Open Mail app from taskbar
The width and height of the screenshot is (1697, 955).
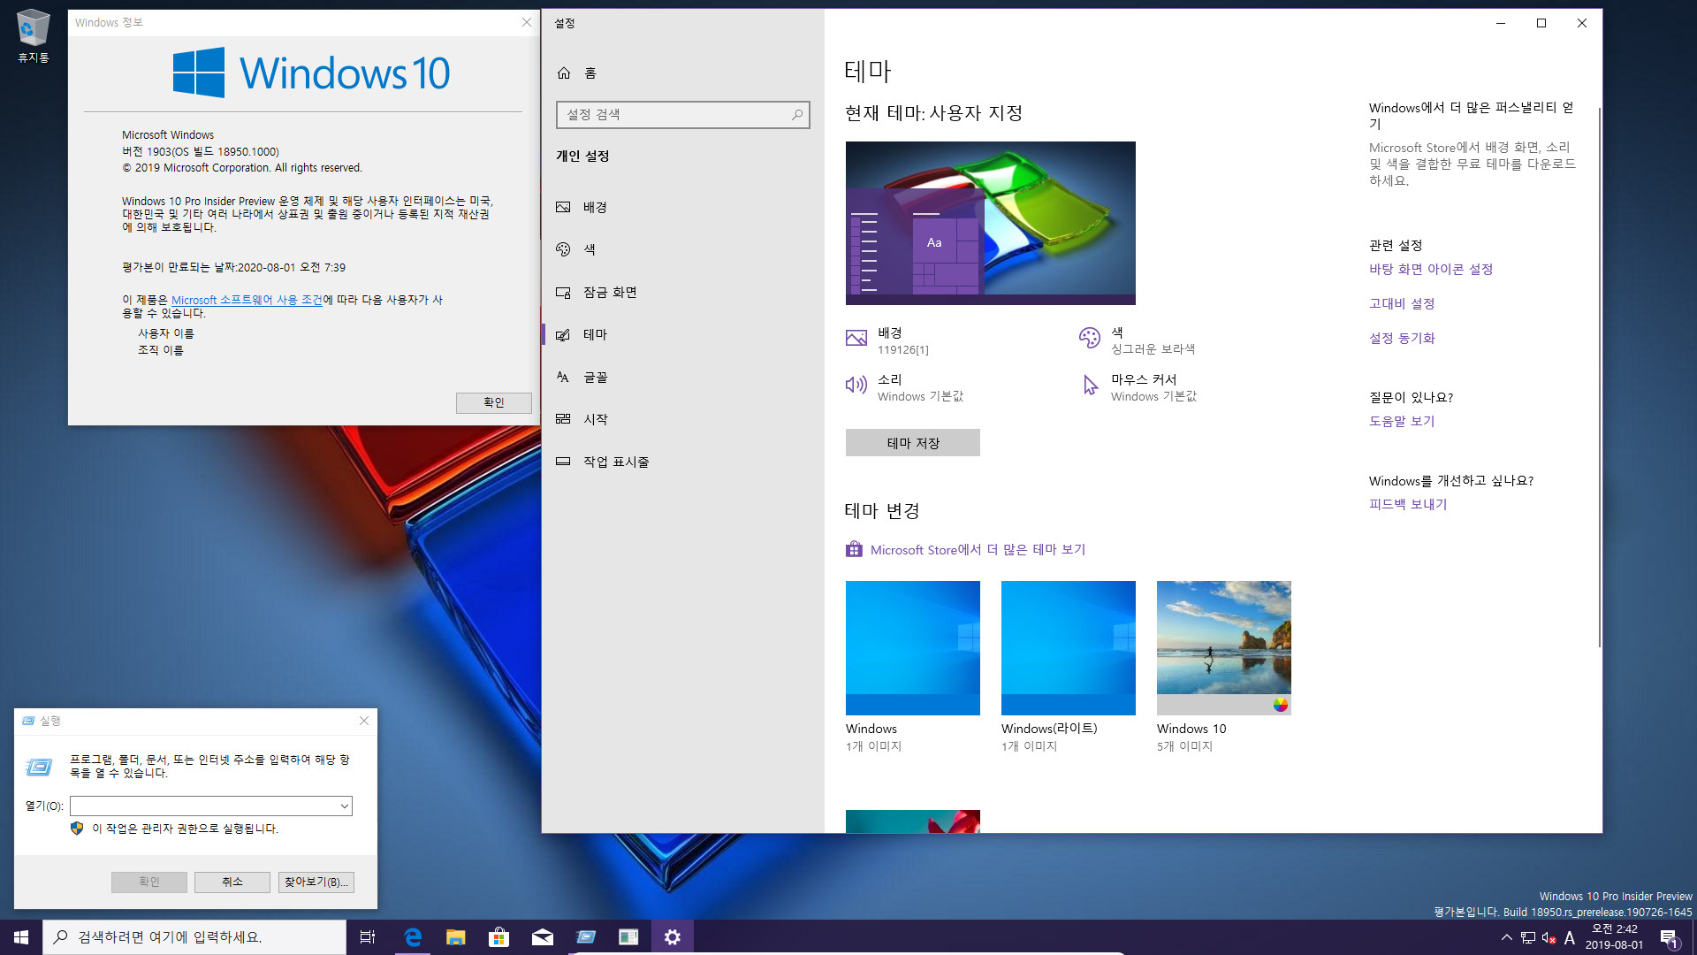pyautogui.click(x=542, y=937)
